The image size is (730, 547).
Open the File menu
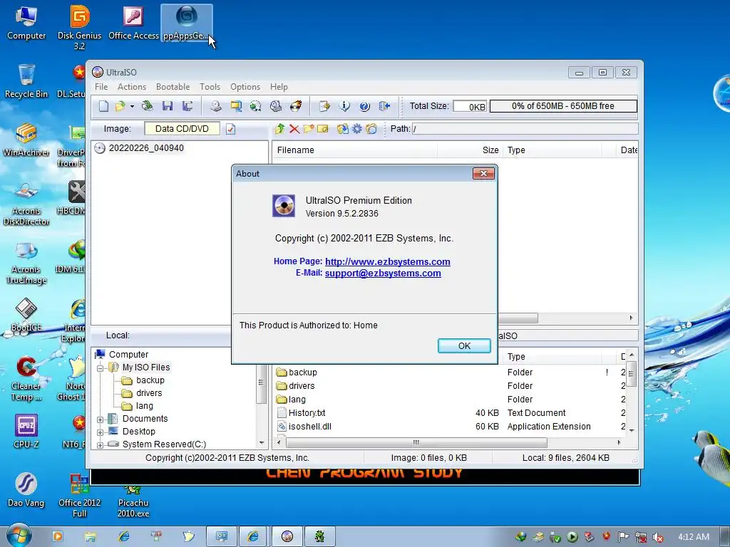101,87
